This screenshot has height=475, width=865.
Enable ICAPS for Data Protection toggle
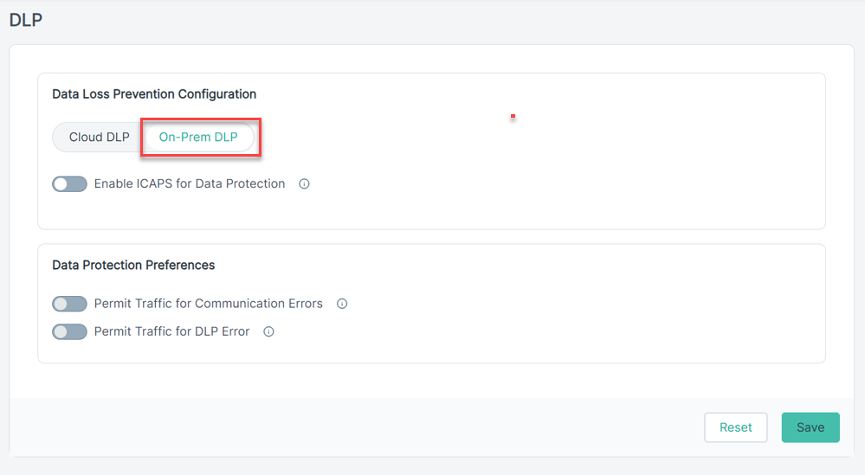pyautogui.click(x=69, y=184)
